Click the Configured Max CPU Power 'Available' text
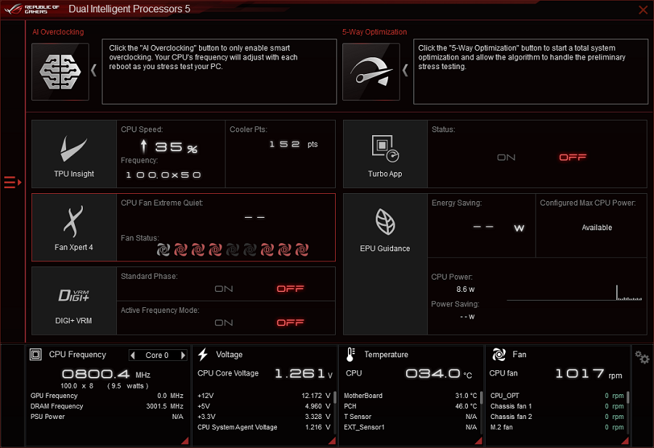 (597, 227)
